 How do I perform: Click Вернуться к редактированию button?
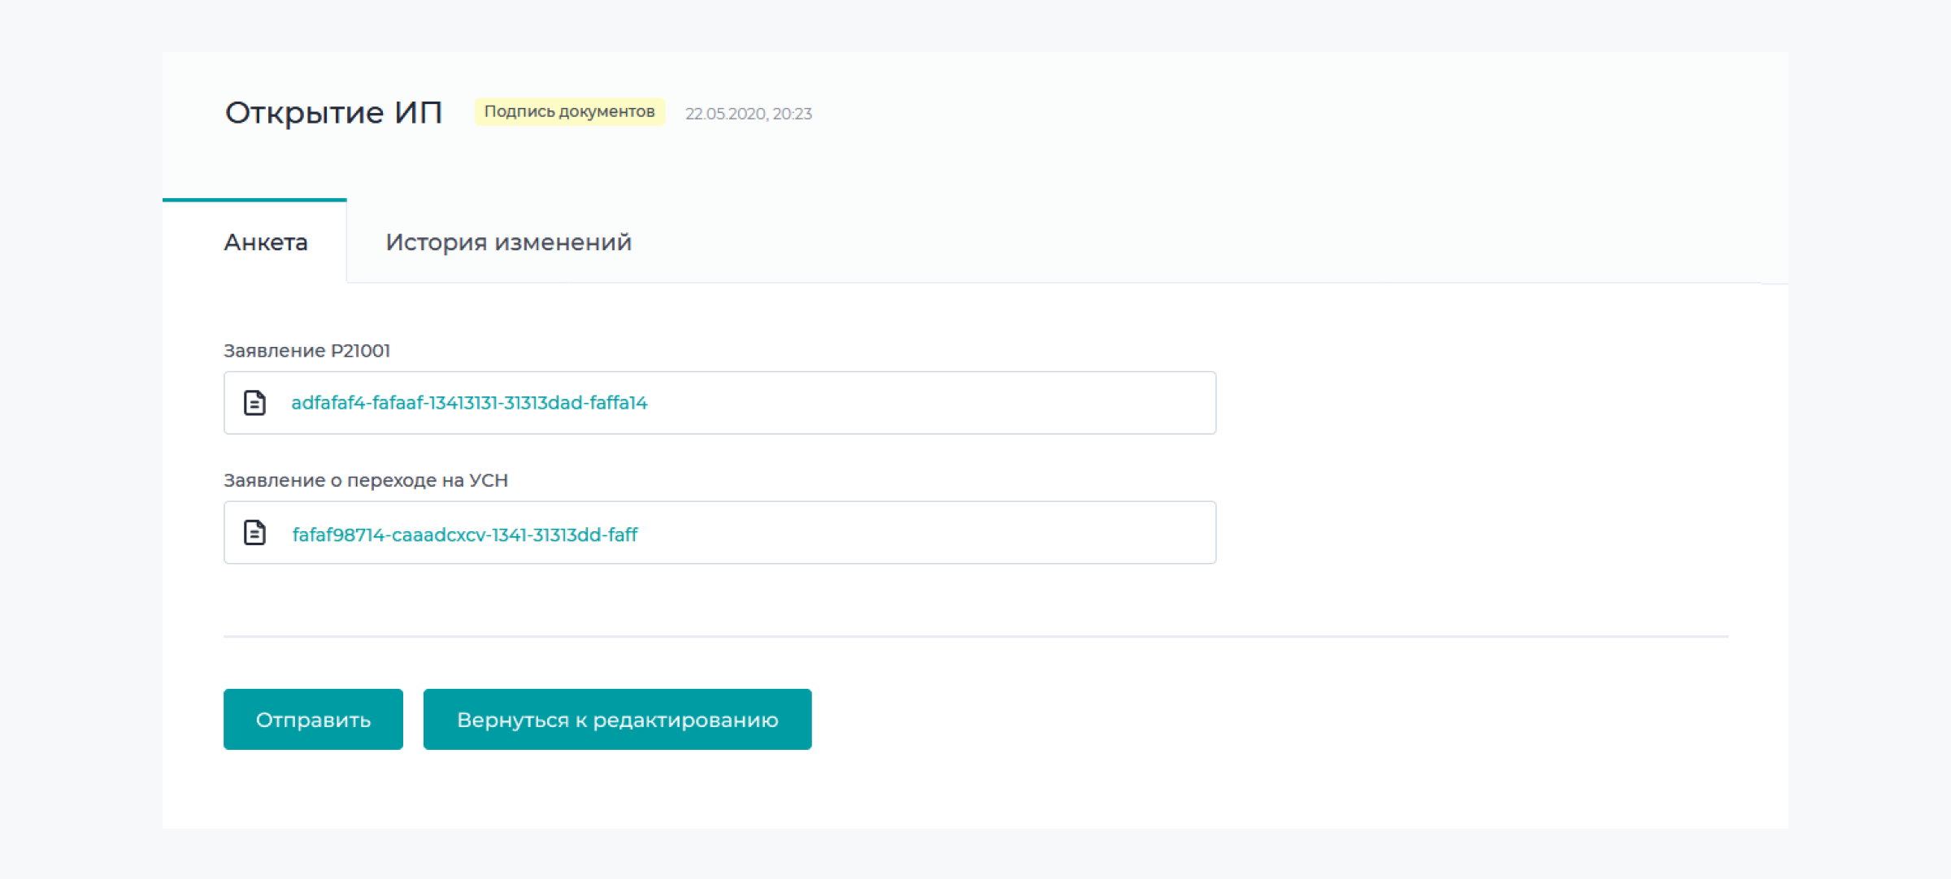[618, 720]
